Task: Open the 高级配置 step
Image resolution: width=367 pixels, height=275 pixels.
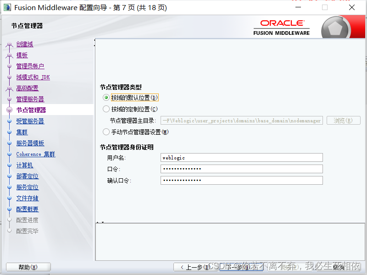Action: tap(28, 88)
